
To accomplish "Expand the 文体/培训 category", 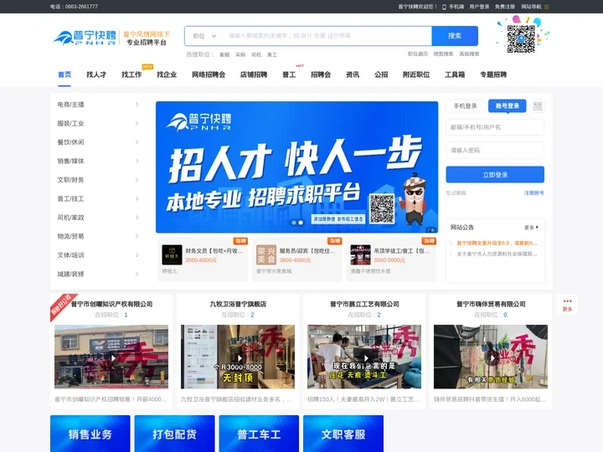I will (x=98, y=255).
